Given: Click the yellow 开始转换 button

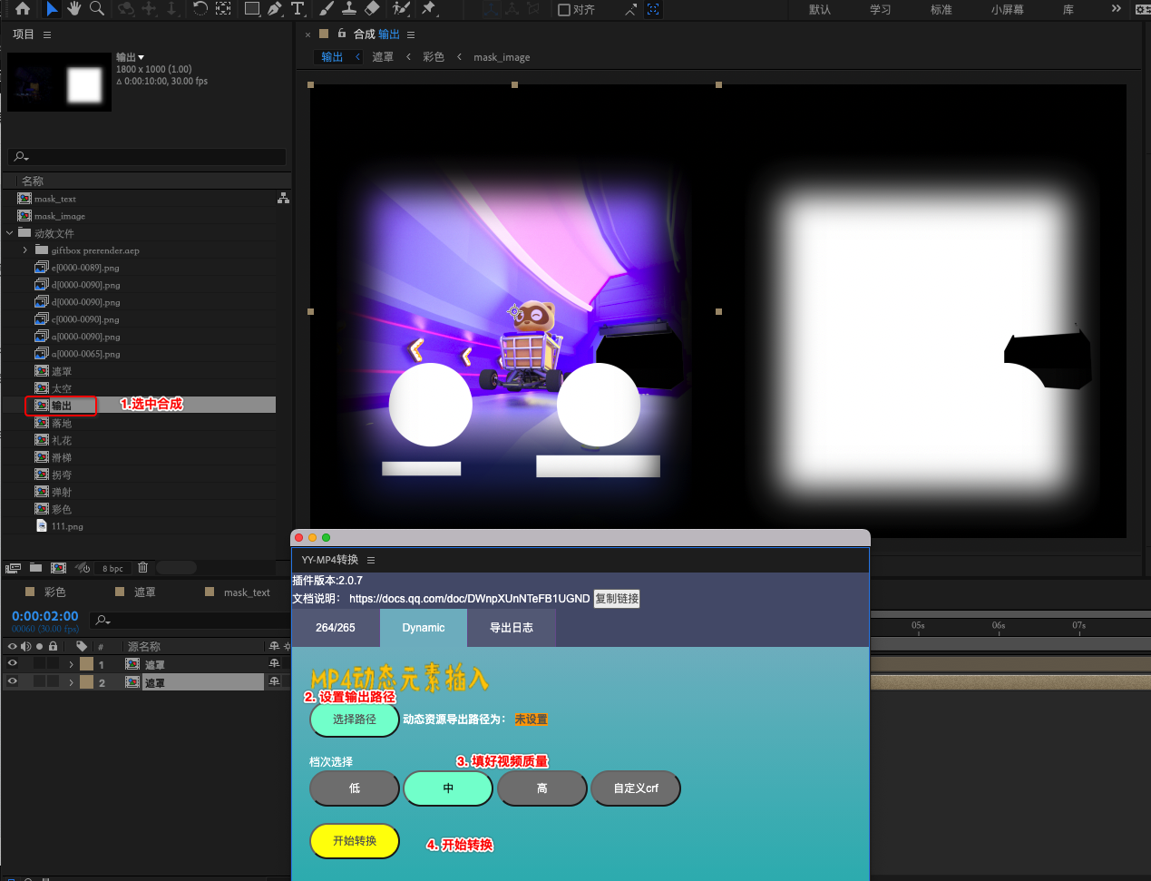Looking at the screenshot, I should coord(355,841).
